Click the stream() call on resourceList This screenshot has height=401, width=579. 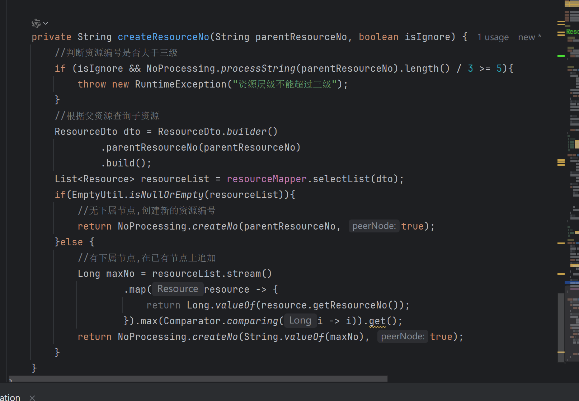tap(249, 274)
